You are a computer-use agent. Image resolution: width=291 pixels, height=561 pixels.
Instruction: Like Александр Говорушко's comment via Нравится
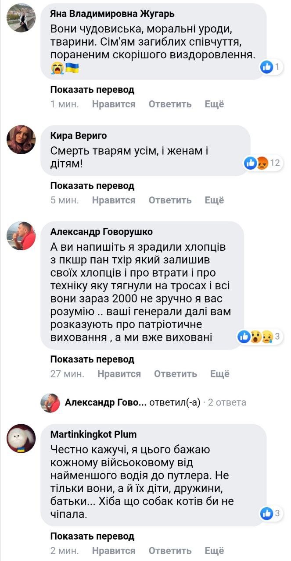tap(119, 374)
